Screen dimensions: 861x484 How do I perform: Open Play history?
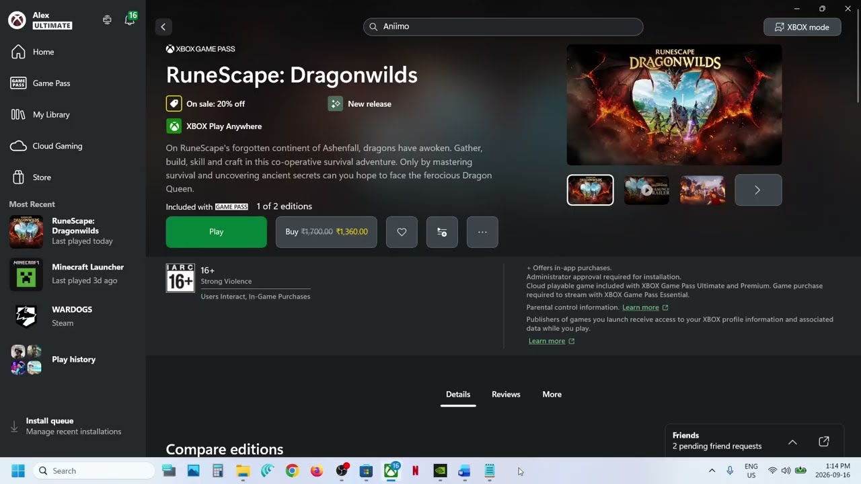pos(73,359)
